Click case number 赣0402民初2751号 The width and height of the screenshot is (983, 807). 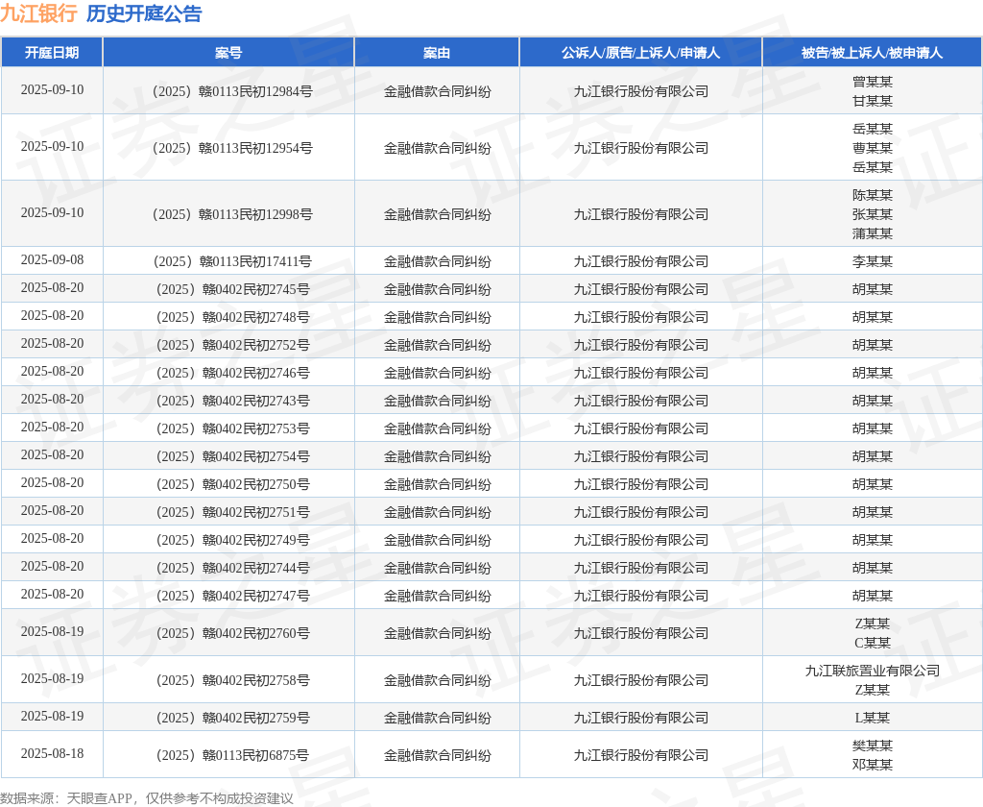[232, 512]
